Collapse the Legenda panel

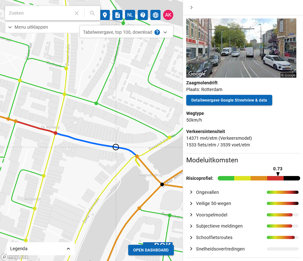point(68,249)
